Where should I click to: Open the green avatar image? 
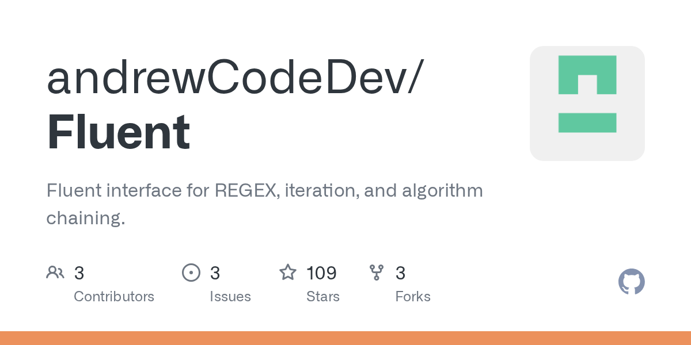tap(587, 103)
